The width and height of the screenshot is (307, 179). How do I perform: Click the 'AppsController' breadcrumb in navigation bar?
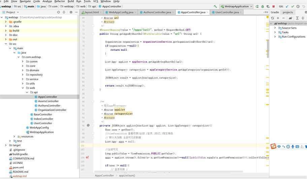(112, 6)
